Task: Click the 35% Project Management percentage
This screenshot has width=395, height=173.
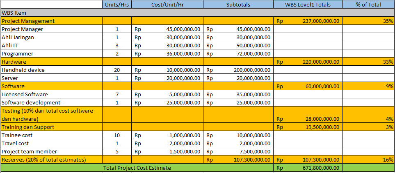Action: click(369, 21)
